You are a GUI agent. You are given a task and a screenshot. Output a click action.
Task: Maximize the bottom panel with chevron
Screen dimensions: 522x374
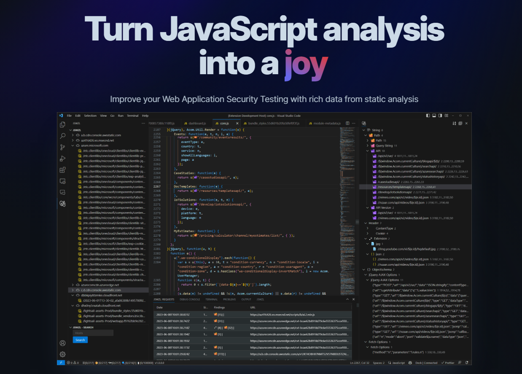pyautogui.click(x=347, y=299)
